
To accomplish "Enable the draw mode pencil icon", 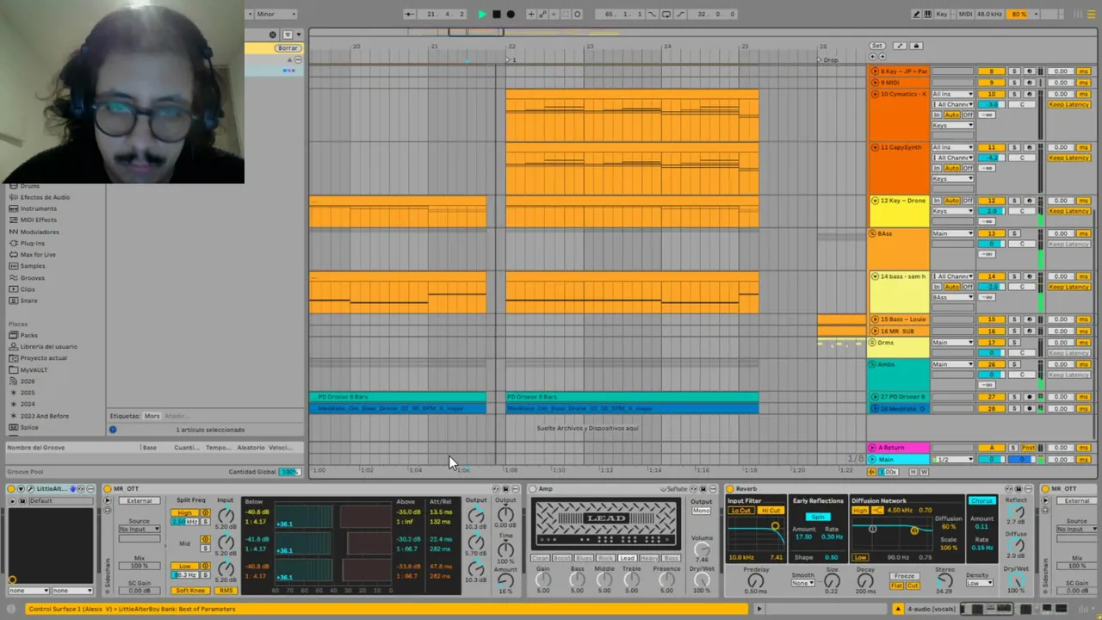I will click(x=917, y=14).
